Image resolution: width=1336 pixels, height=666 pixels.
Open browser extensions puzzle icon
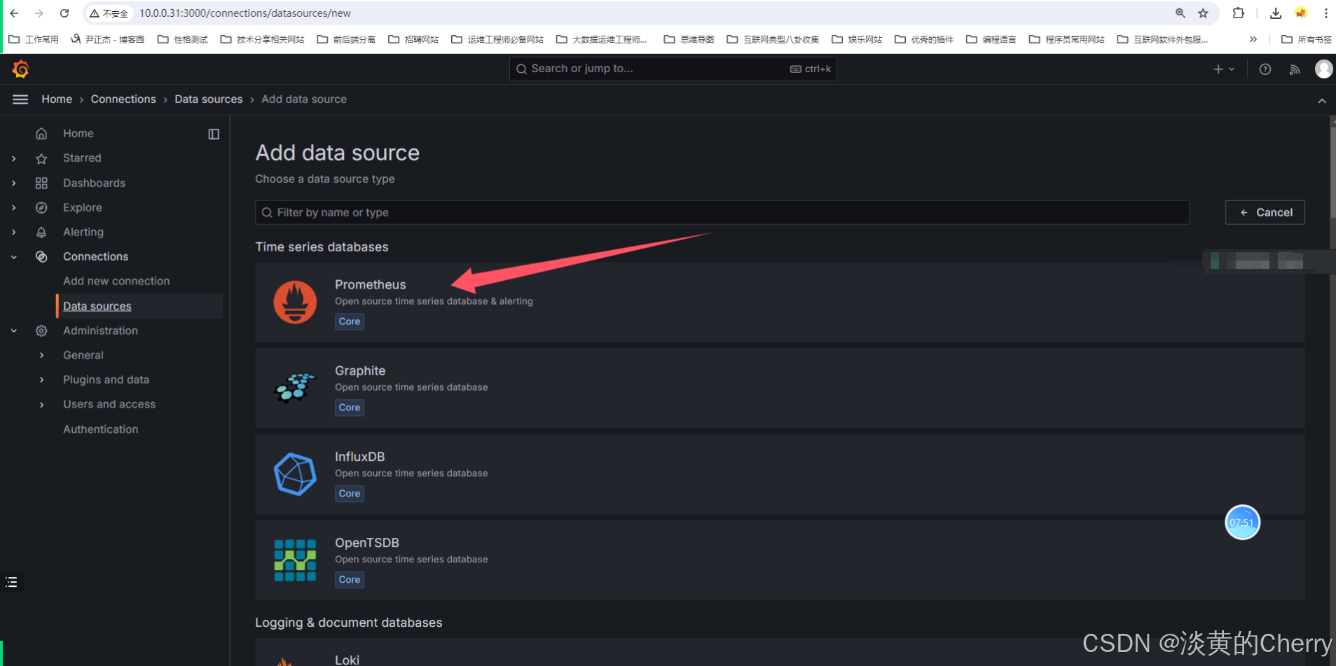click(x=1238, y=13)
